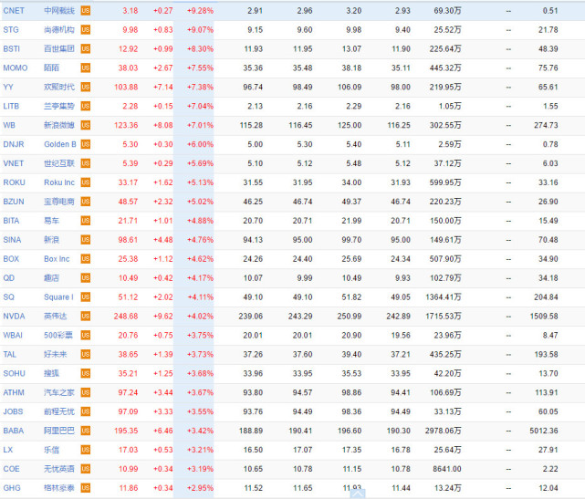Open the BOX ticker link
This screenshot has width=585, height=499.
pos(11,259)
